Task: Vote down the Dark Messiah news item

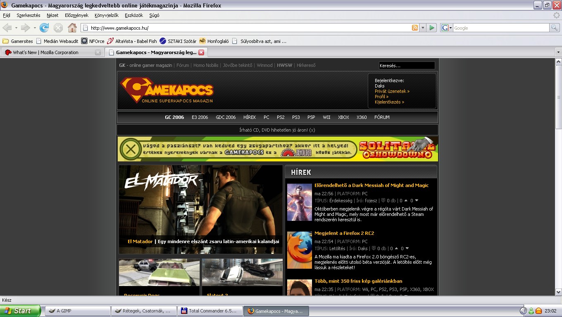Action: (x=417, y=201)
